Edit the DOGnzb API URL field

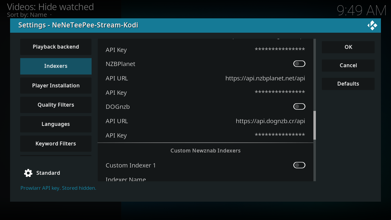pyautogui.click(x=205, y=121)
